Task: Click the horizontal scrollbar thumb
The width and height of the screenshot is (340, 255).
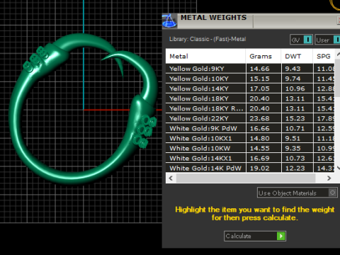Action: point(246,178)
